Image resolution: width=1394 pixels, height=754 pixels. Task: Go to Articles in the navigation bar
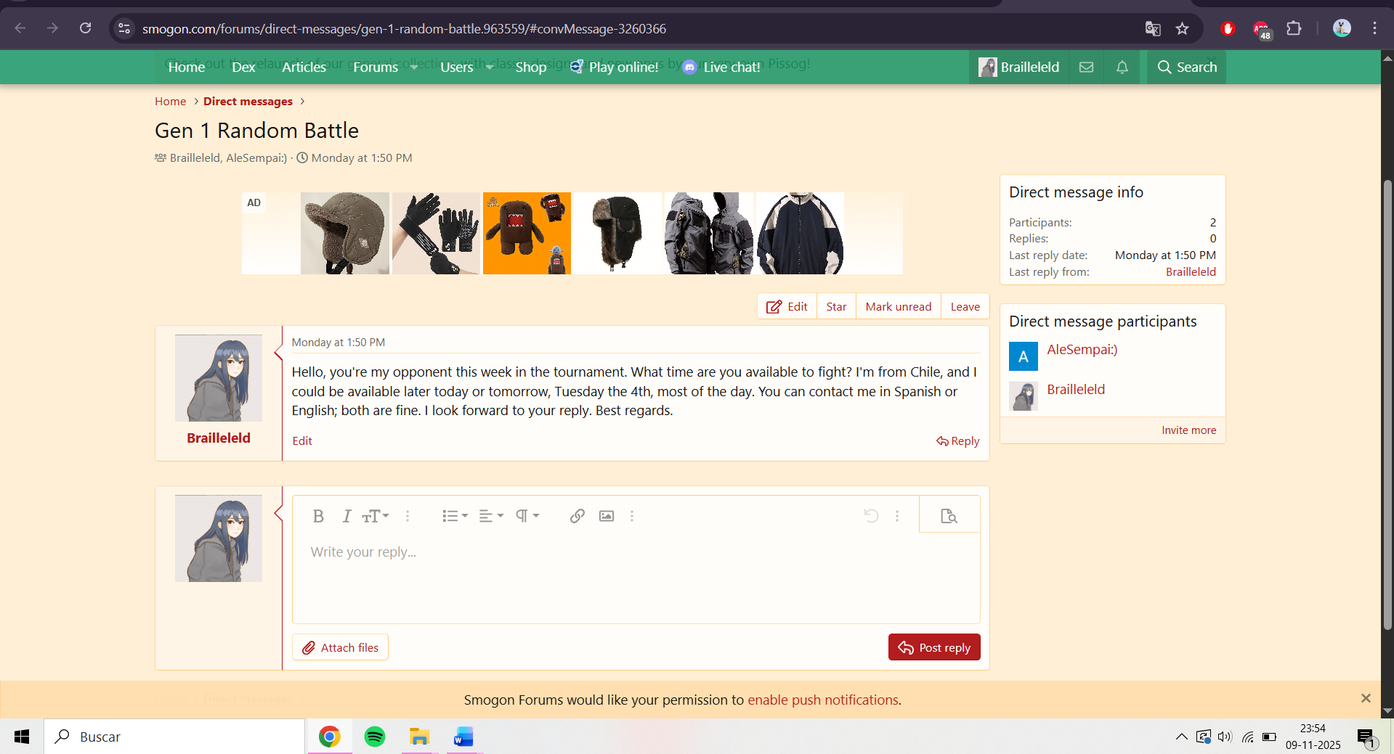coord(304,67)
